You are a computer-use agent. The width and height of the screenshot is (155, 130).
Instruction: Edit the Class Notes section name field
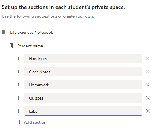coord(83,72)
